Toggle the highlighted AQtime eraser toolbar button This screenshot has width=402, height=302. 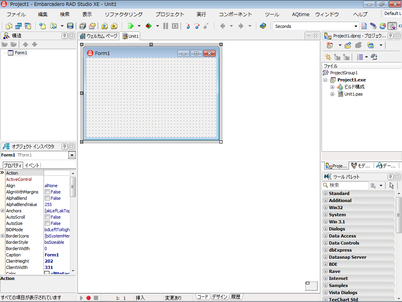coord(392,26)
